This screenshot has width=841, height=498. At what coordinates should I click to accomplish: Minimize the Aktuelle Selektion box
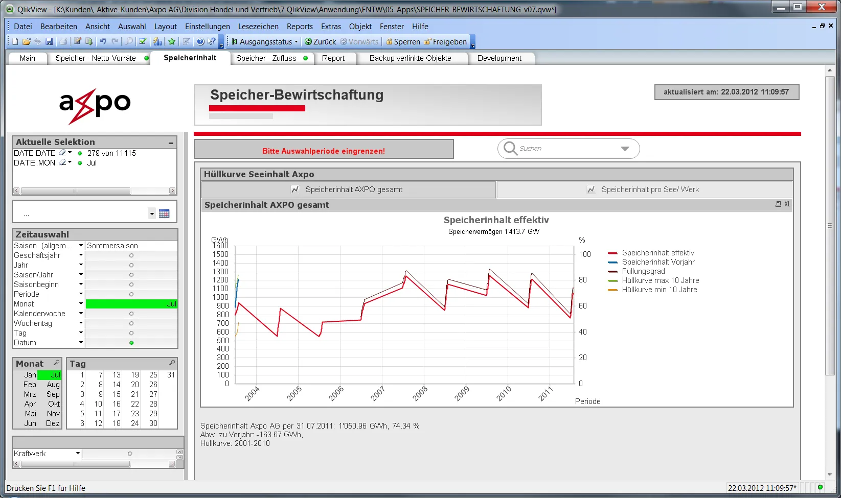(x=171, y=143)
